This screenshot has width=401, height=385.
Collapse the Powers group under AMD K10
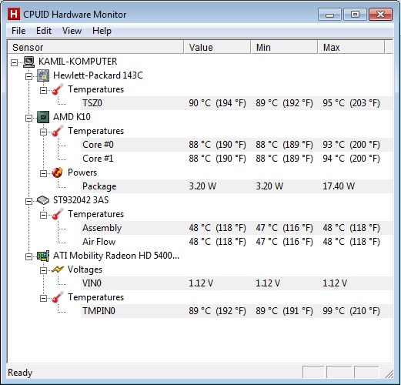click(x=44, y=173)
